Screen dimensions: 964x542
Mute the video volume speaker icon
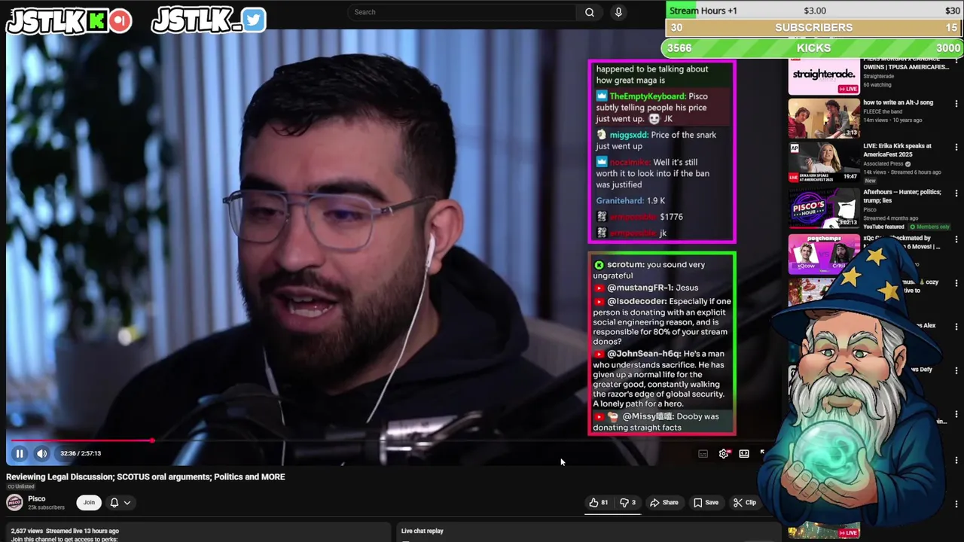(x=41, y=453)
